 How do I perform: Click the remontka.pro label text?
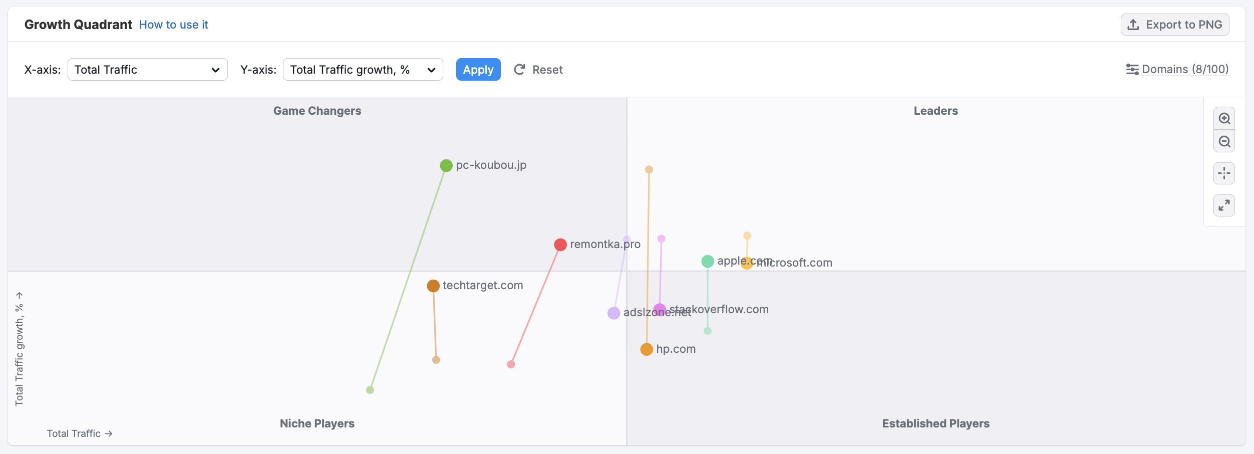coord(605,245)
